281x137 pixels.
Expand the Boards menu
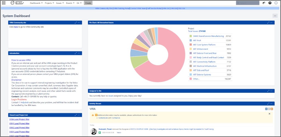point(70,3)
